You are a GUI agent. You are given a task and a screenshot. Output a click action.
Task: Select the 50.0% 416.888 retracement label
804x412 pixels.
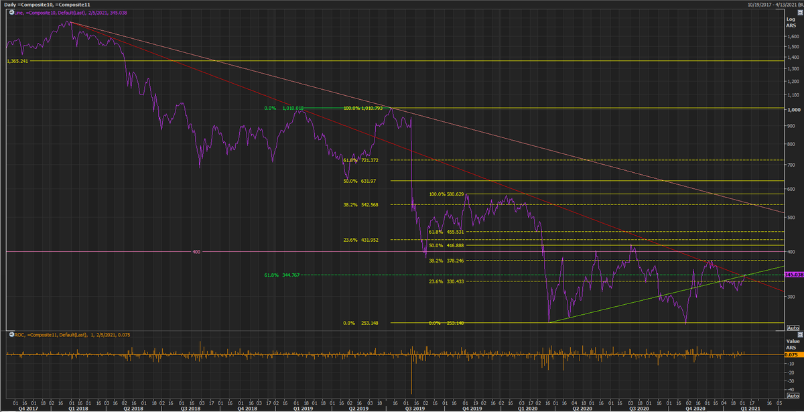[x=446, y=246]
